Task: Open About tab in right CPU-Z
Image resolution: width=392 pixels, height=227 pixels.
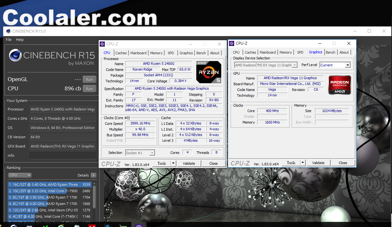Action: click(344, 52)
